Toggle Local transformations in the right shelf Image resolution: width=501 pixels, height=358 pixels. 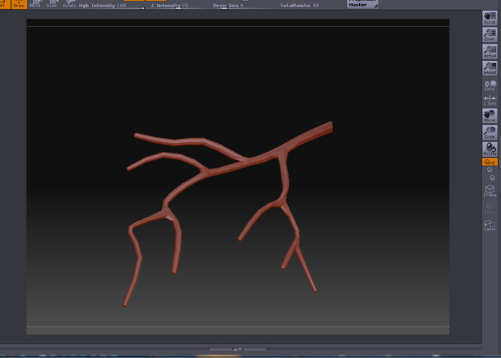[x=490, y=85]
